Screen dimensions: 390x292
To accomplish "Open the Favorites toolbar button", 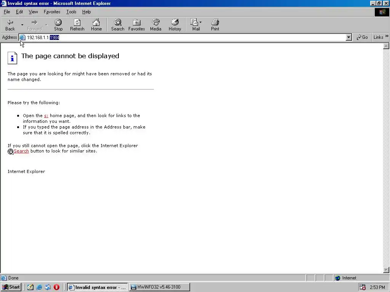I will click(x=137, y=25).
